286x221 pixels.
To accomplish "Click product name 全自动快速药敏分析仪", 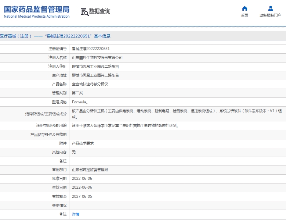I will (90, 84).
